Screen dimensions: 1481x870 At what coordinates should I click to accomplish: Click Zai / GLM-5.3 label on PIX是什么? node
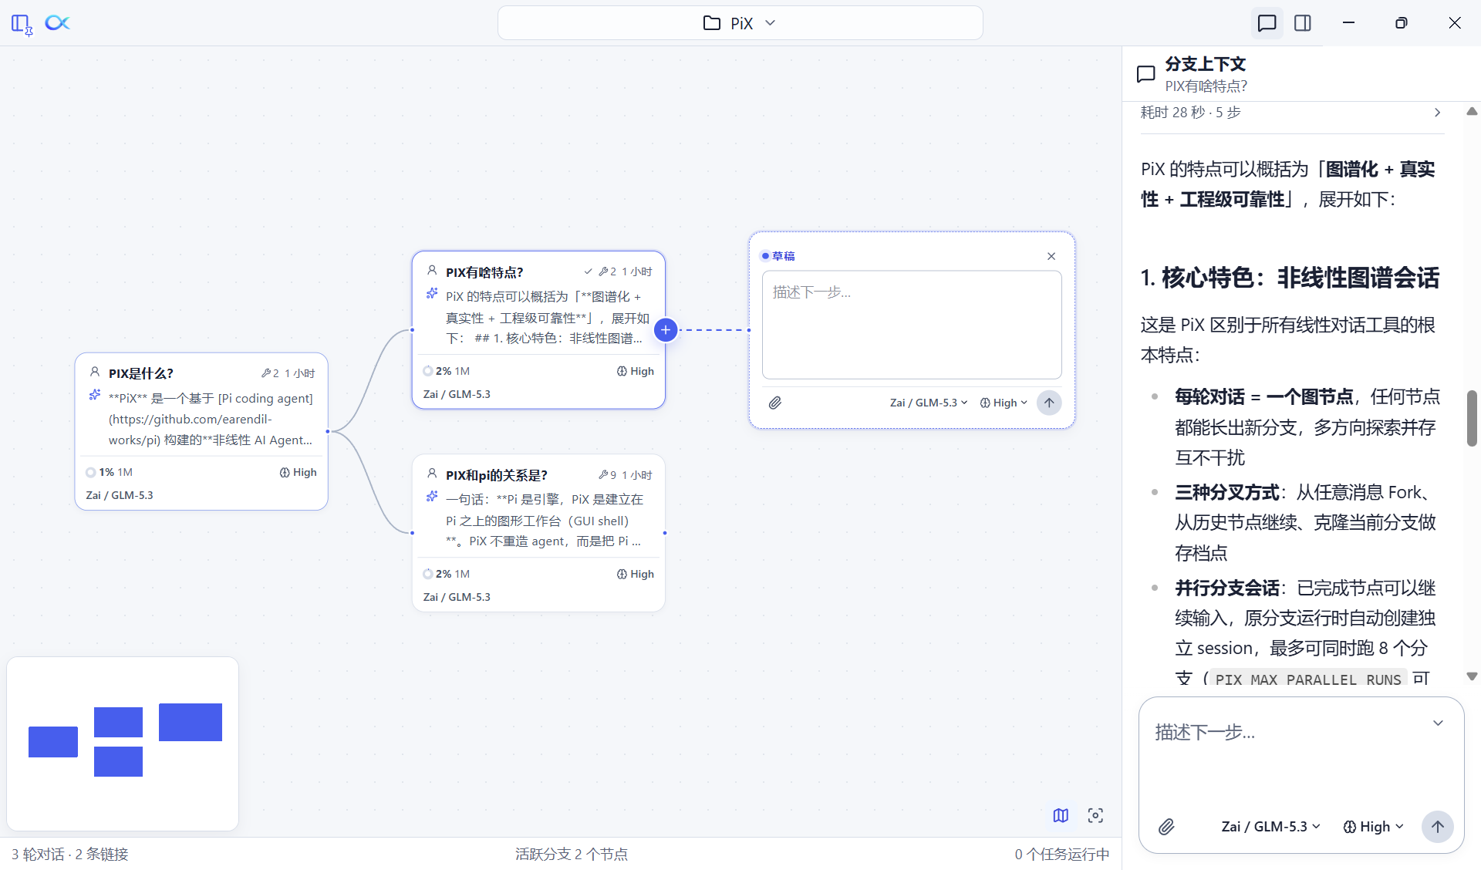pos(120,495)
